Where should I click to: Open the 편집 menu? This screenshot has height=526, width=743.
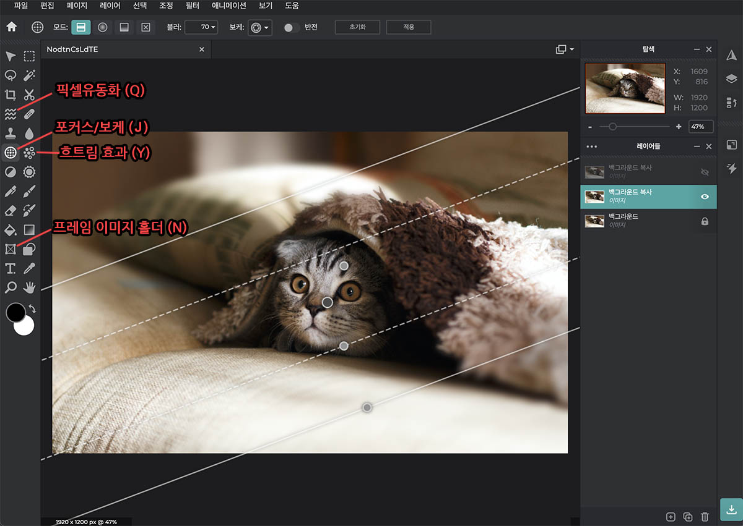47,6
